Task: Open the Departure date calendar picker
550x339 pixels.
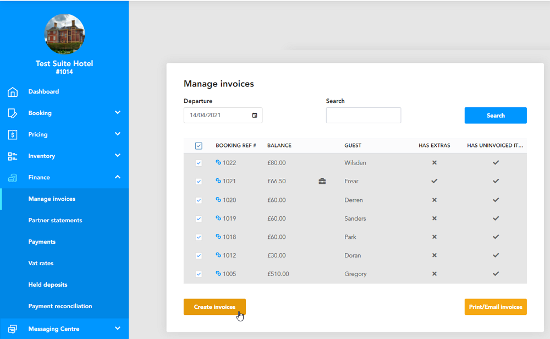Action: click(x=254, y=115)
